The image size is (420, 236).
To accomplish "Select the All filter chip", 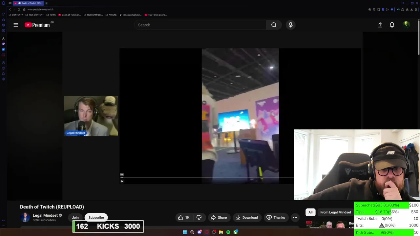I will (x=310, y=212).
